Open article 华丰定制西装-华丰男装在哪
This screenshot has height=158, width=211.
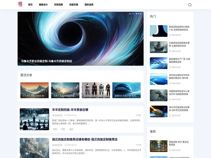pyautogui.click(x=70, y=110)
